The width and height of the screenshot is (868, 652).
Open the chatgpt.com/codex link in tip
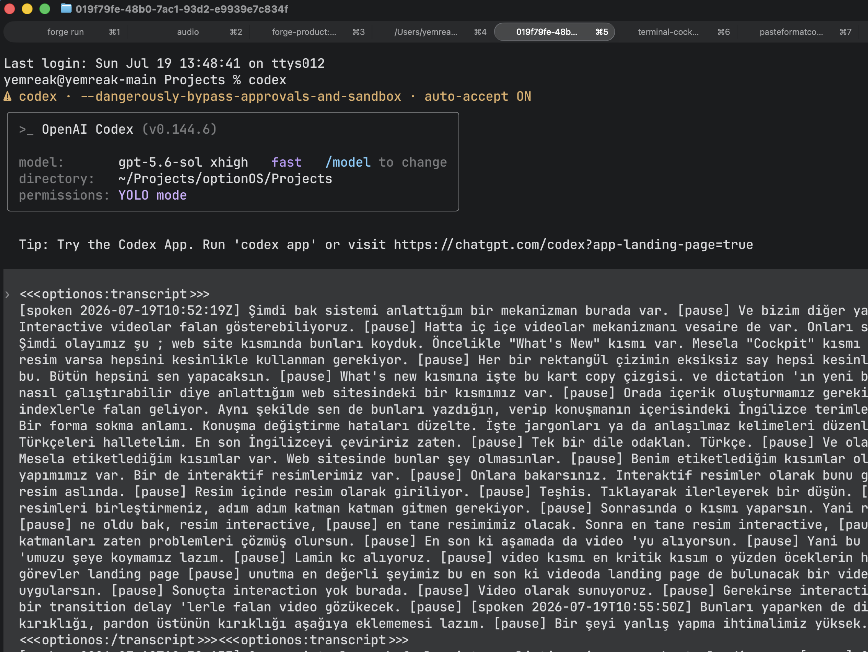573,245
